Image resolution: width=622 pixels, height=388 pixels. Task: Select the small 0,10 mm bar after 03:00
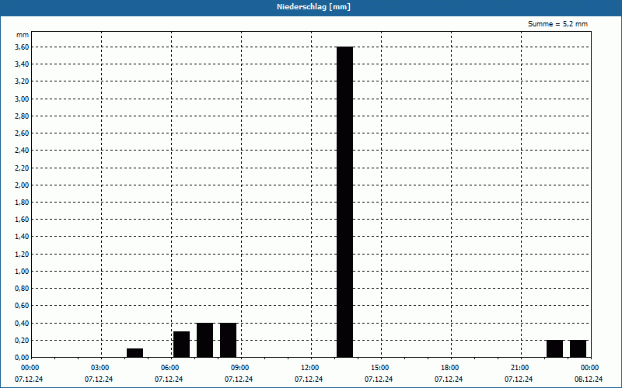point(135,353)
